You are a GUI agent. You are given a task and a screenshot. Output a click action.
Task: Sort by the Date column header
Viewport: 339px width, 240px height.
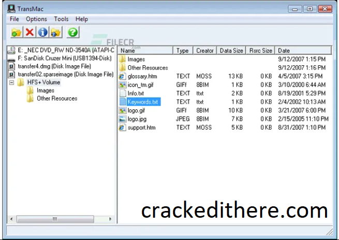point(303,50)
